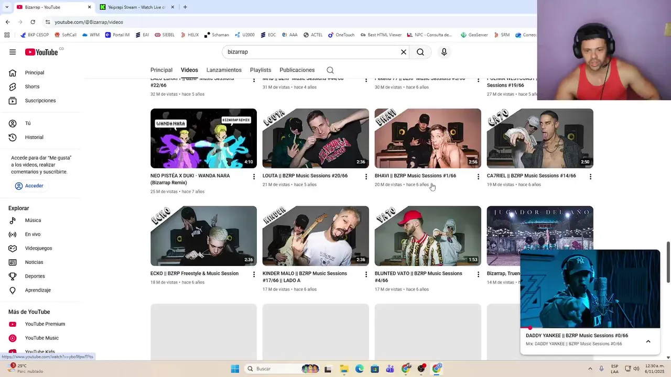
Task: Open Suscripciones in the sidebar
Action: pos(40,101)
